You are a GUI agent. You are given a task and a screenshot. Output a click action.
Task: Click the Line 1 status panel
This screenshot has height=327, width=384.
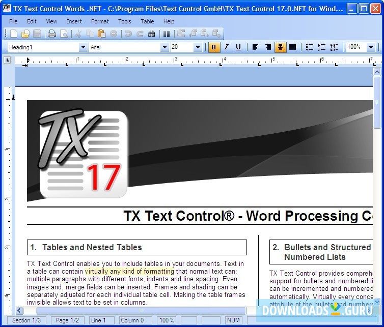pyautogui.click(x=102, y=320)
